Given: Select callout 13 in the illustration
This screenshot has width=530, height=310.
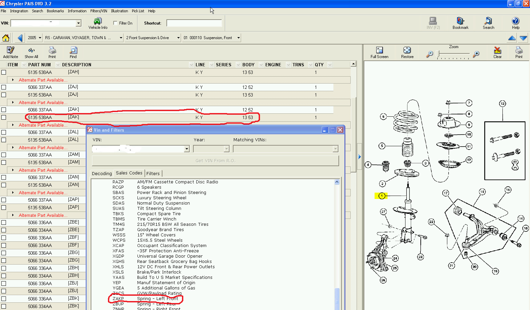Looking at the screenshot, I should click(502, 104).
